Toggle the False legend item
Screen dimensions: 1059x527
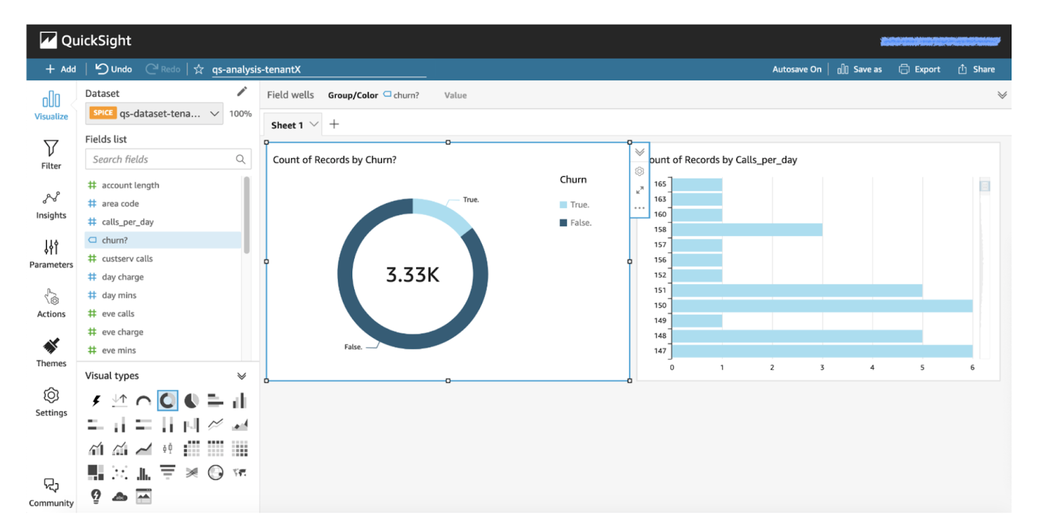pos(576,222)
